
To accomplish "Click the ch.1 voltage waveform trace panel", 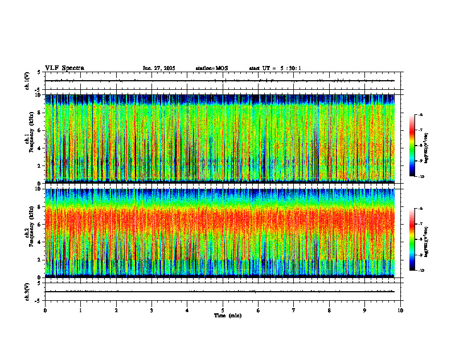I will tap(223, 81).
